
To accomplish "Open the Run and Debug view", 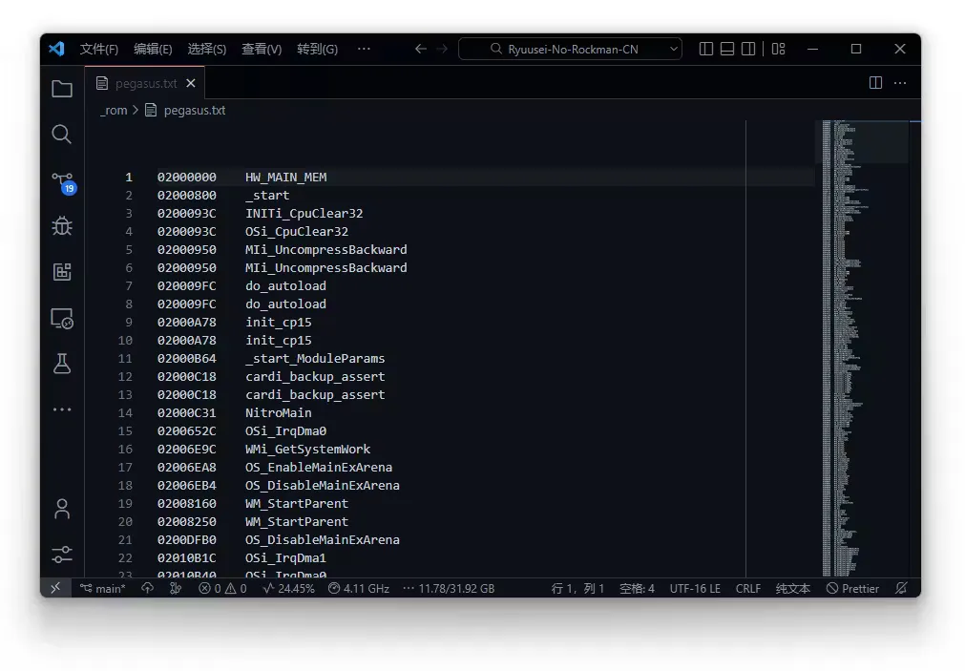I will [x=62, y=226].
